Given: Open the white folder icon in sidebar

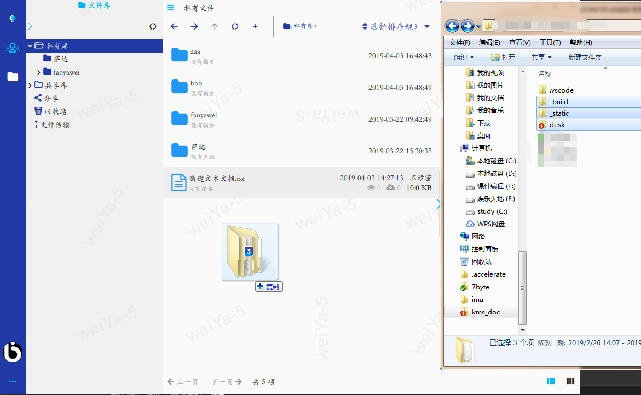Looking at the screenshot, I should pos(13,76).
